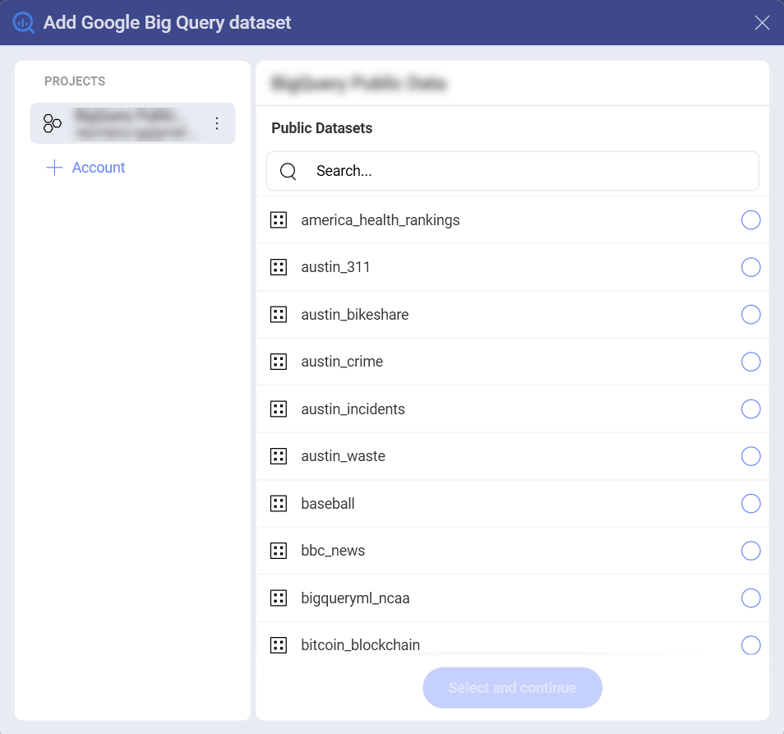Click the Public Datasets heading
Viewport: 784px width, 734px height.
tap(322, 128)
